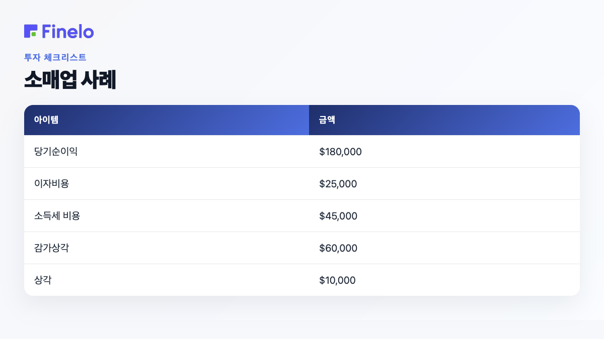Select the 이자비용 row label
The image size is (604, 339).
[x=51, y=183]
